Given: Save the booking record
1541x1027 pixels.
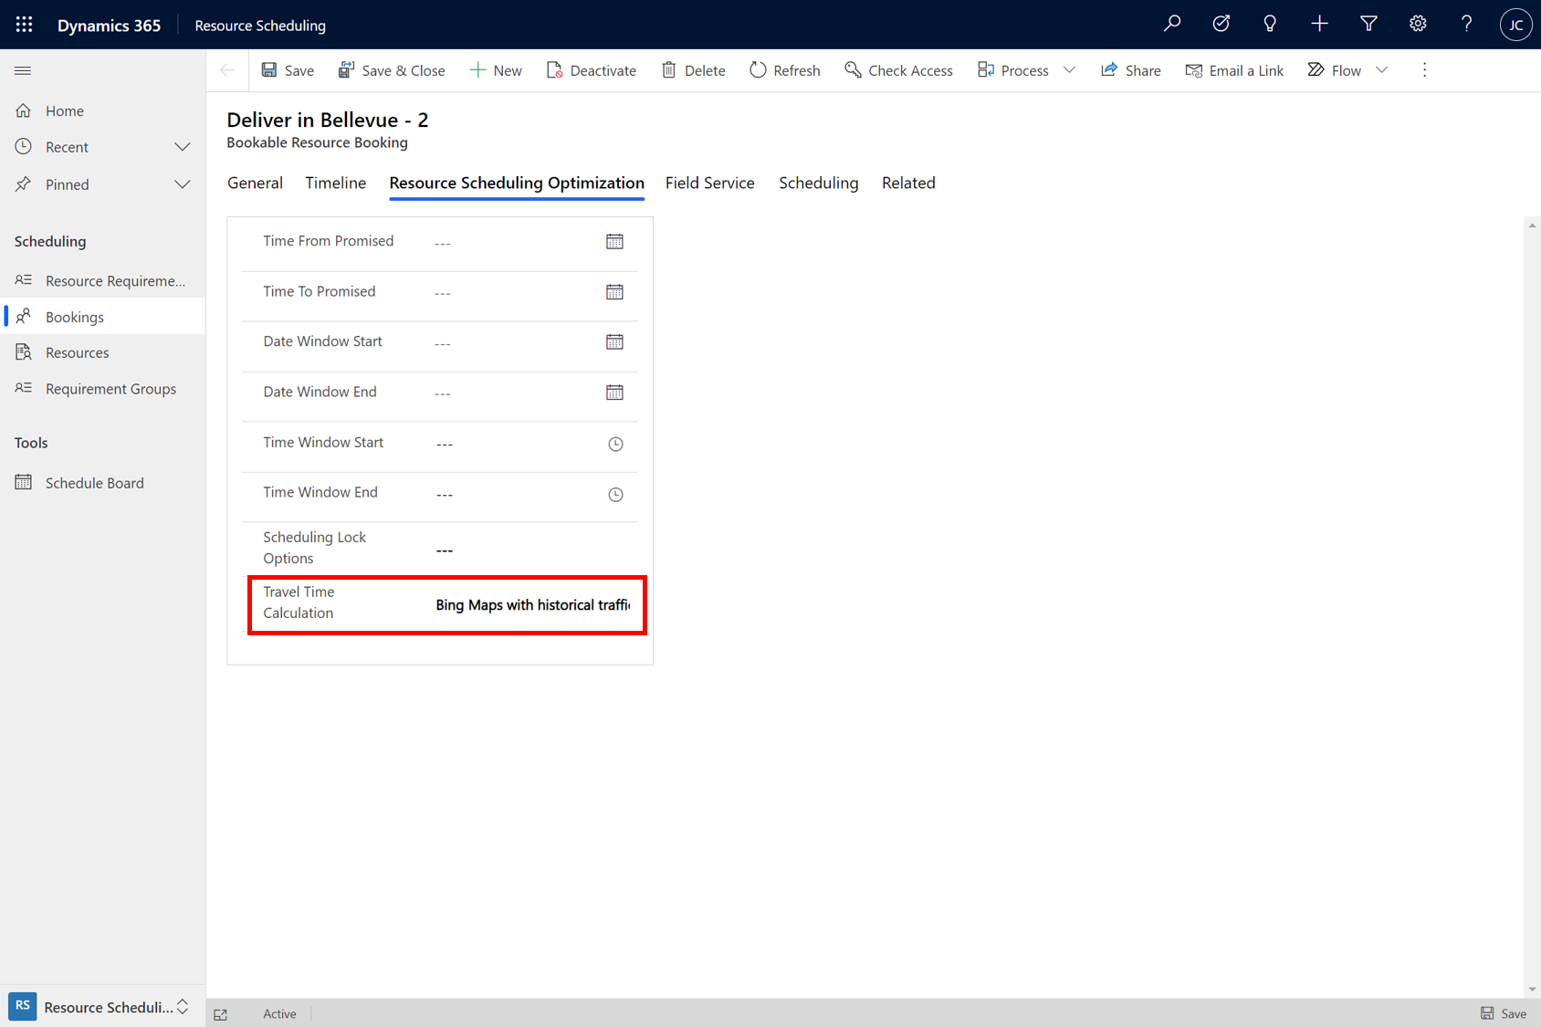Looking at the screenshot, I should [288, 70].
